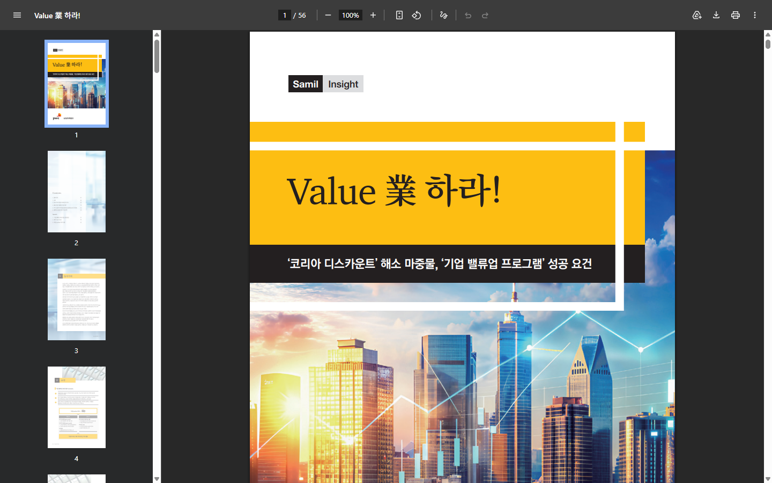Toggle the sidebar menu hamburger icon
The height and width of the screenshot is (483, 772).
point(17,15)
